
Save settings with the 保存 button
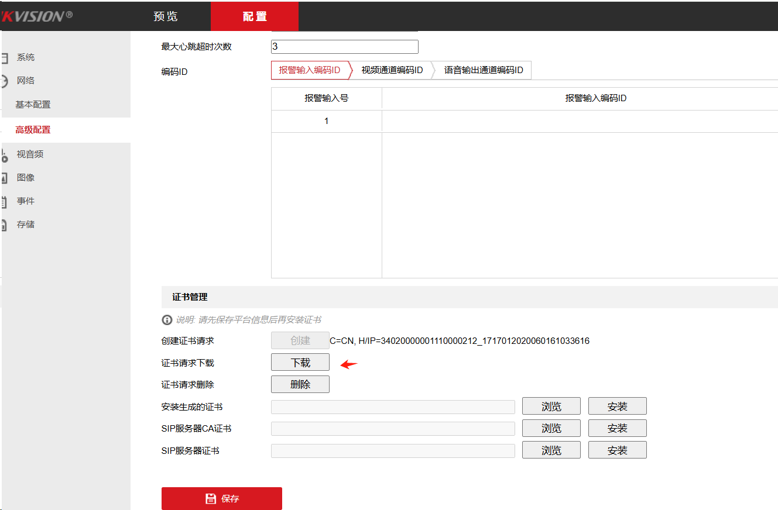[x=221, y=498]
